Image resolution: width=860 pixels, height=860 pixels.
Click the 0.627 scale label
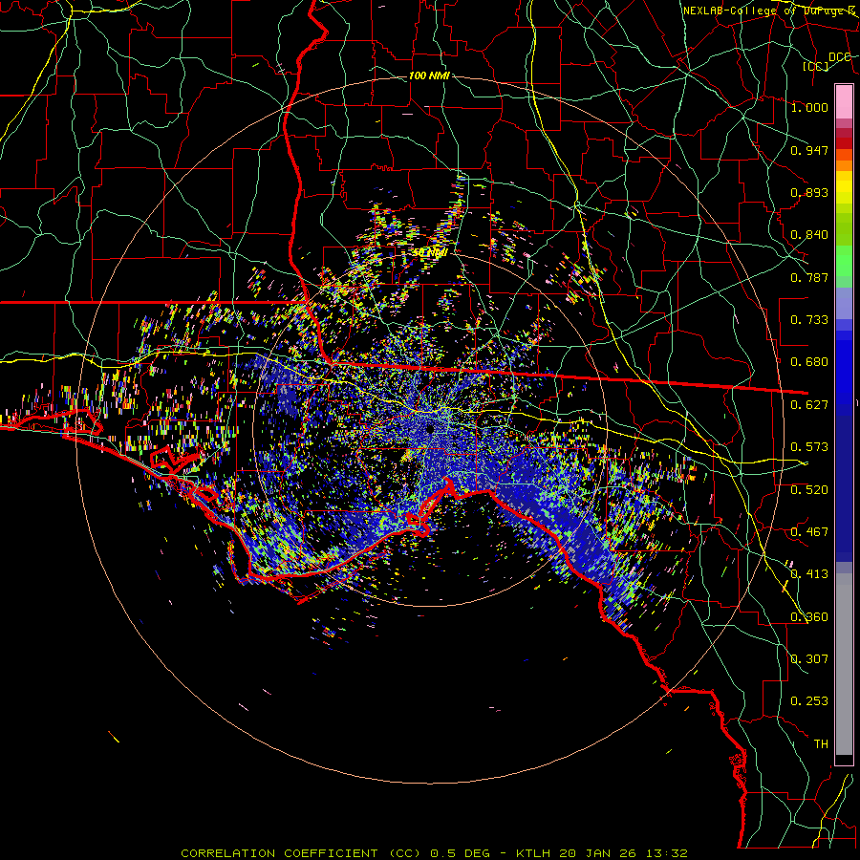click(809, 405)
